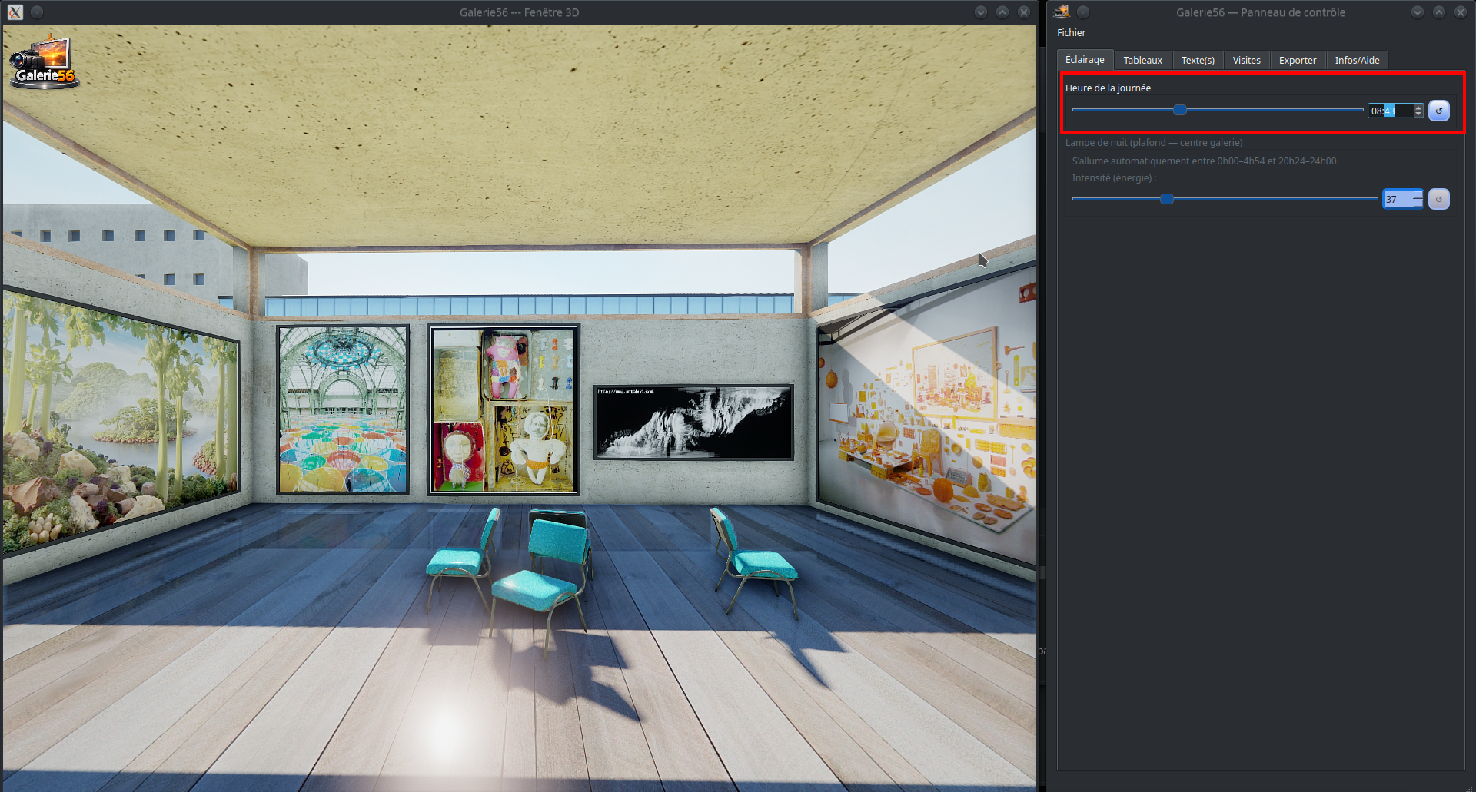Pin the Fenêtre 3D window on all desktops
1476x792 pixels.
tap(37, 12)
